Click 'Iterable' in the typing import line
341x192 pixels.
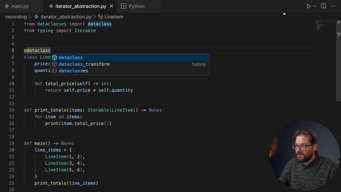click(x=85, y=30)
